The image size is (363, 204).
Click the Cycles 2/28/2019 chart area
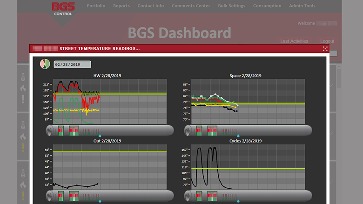(x=248, y=167)
